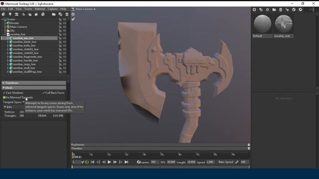Toggle visibility of sionAxe_handle_low
The image size is (319, 179).
(x=64, y=61)
